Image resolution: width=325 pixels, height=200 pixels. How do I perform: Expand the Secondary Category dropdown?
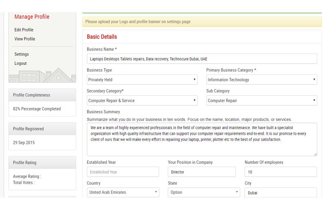142,101
